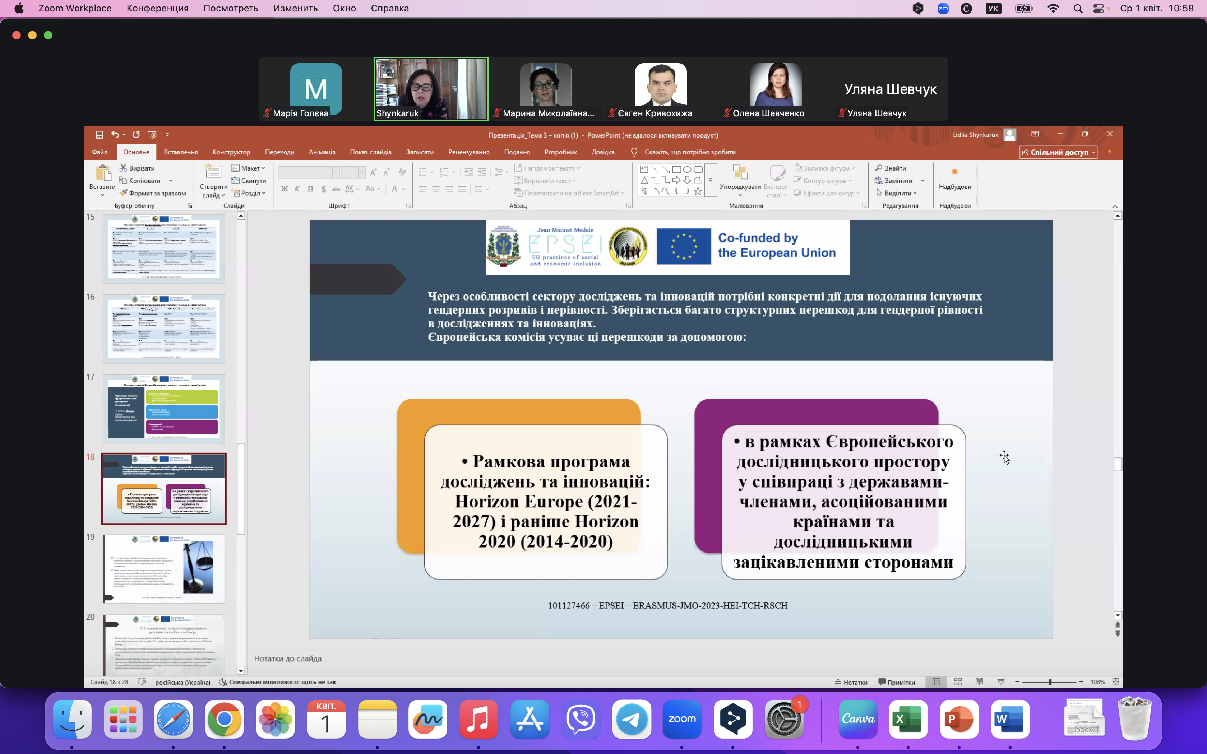
Task: Open the Вставлення ribbon tab
Action: [181, 152]
